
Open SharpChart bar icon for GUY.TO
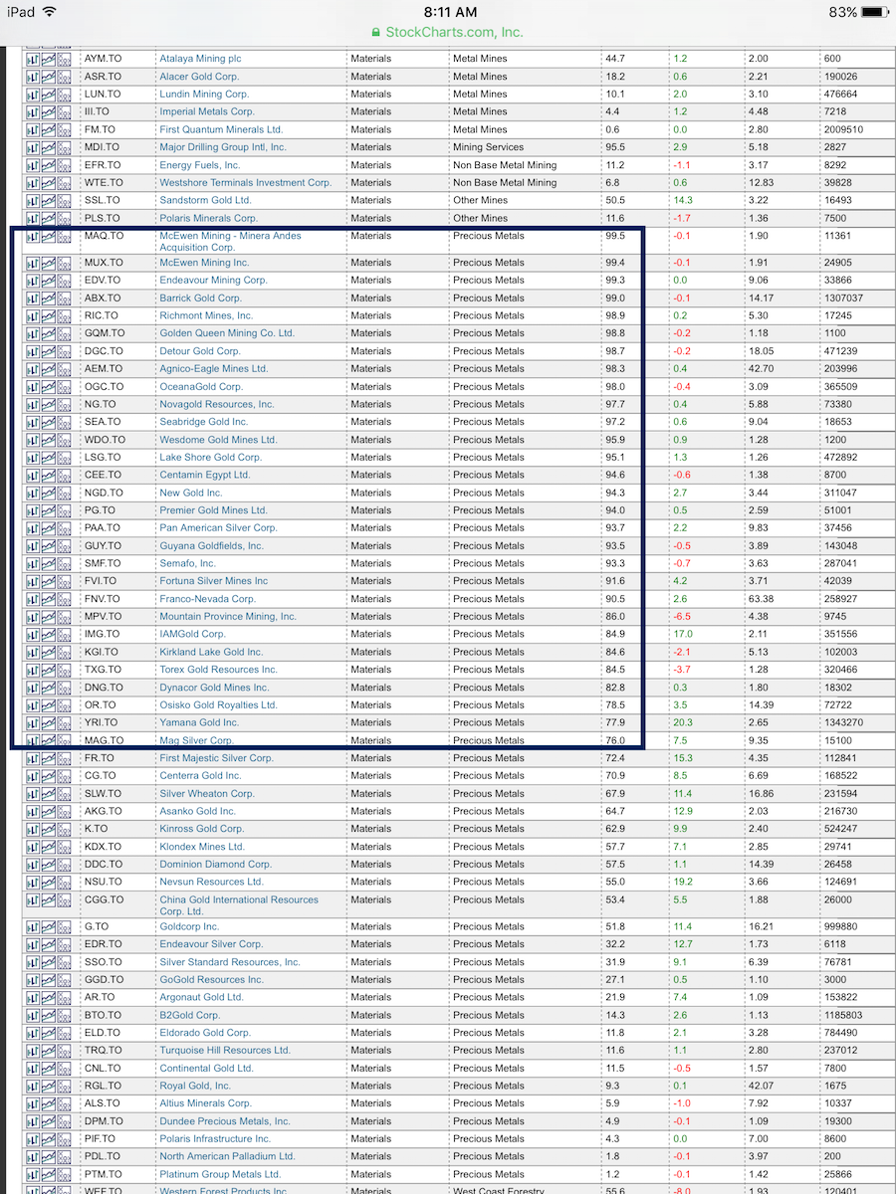click(32, 545)
